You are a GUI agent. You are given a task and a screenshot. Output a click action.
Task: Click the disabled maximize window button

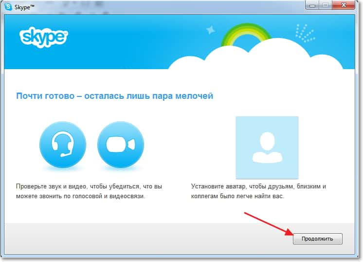coord(326,5)
